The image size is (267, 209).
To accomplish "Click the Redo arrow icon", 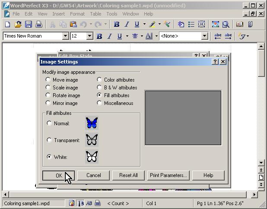I will tap(98, 24).
